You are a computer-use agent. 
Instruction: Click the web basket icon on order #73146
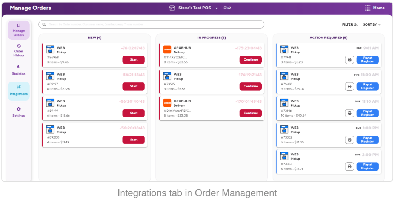click(284, 103)
